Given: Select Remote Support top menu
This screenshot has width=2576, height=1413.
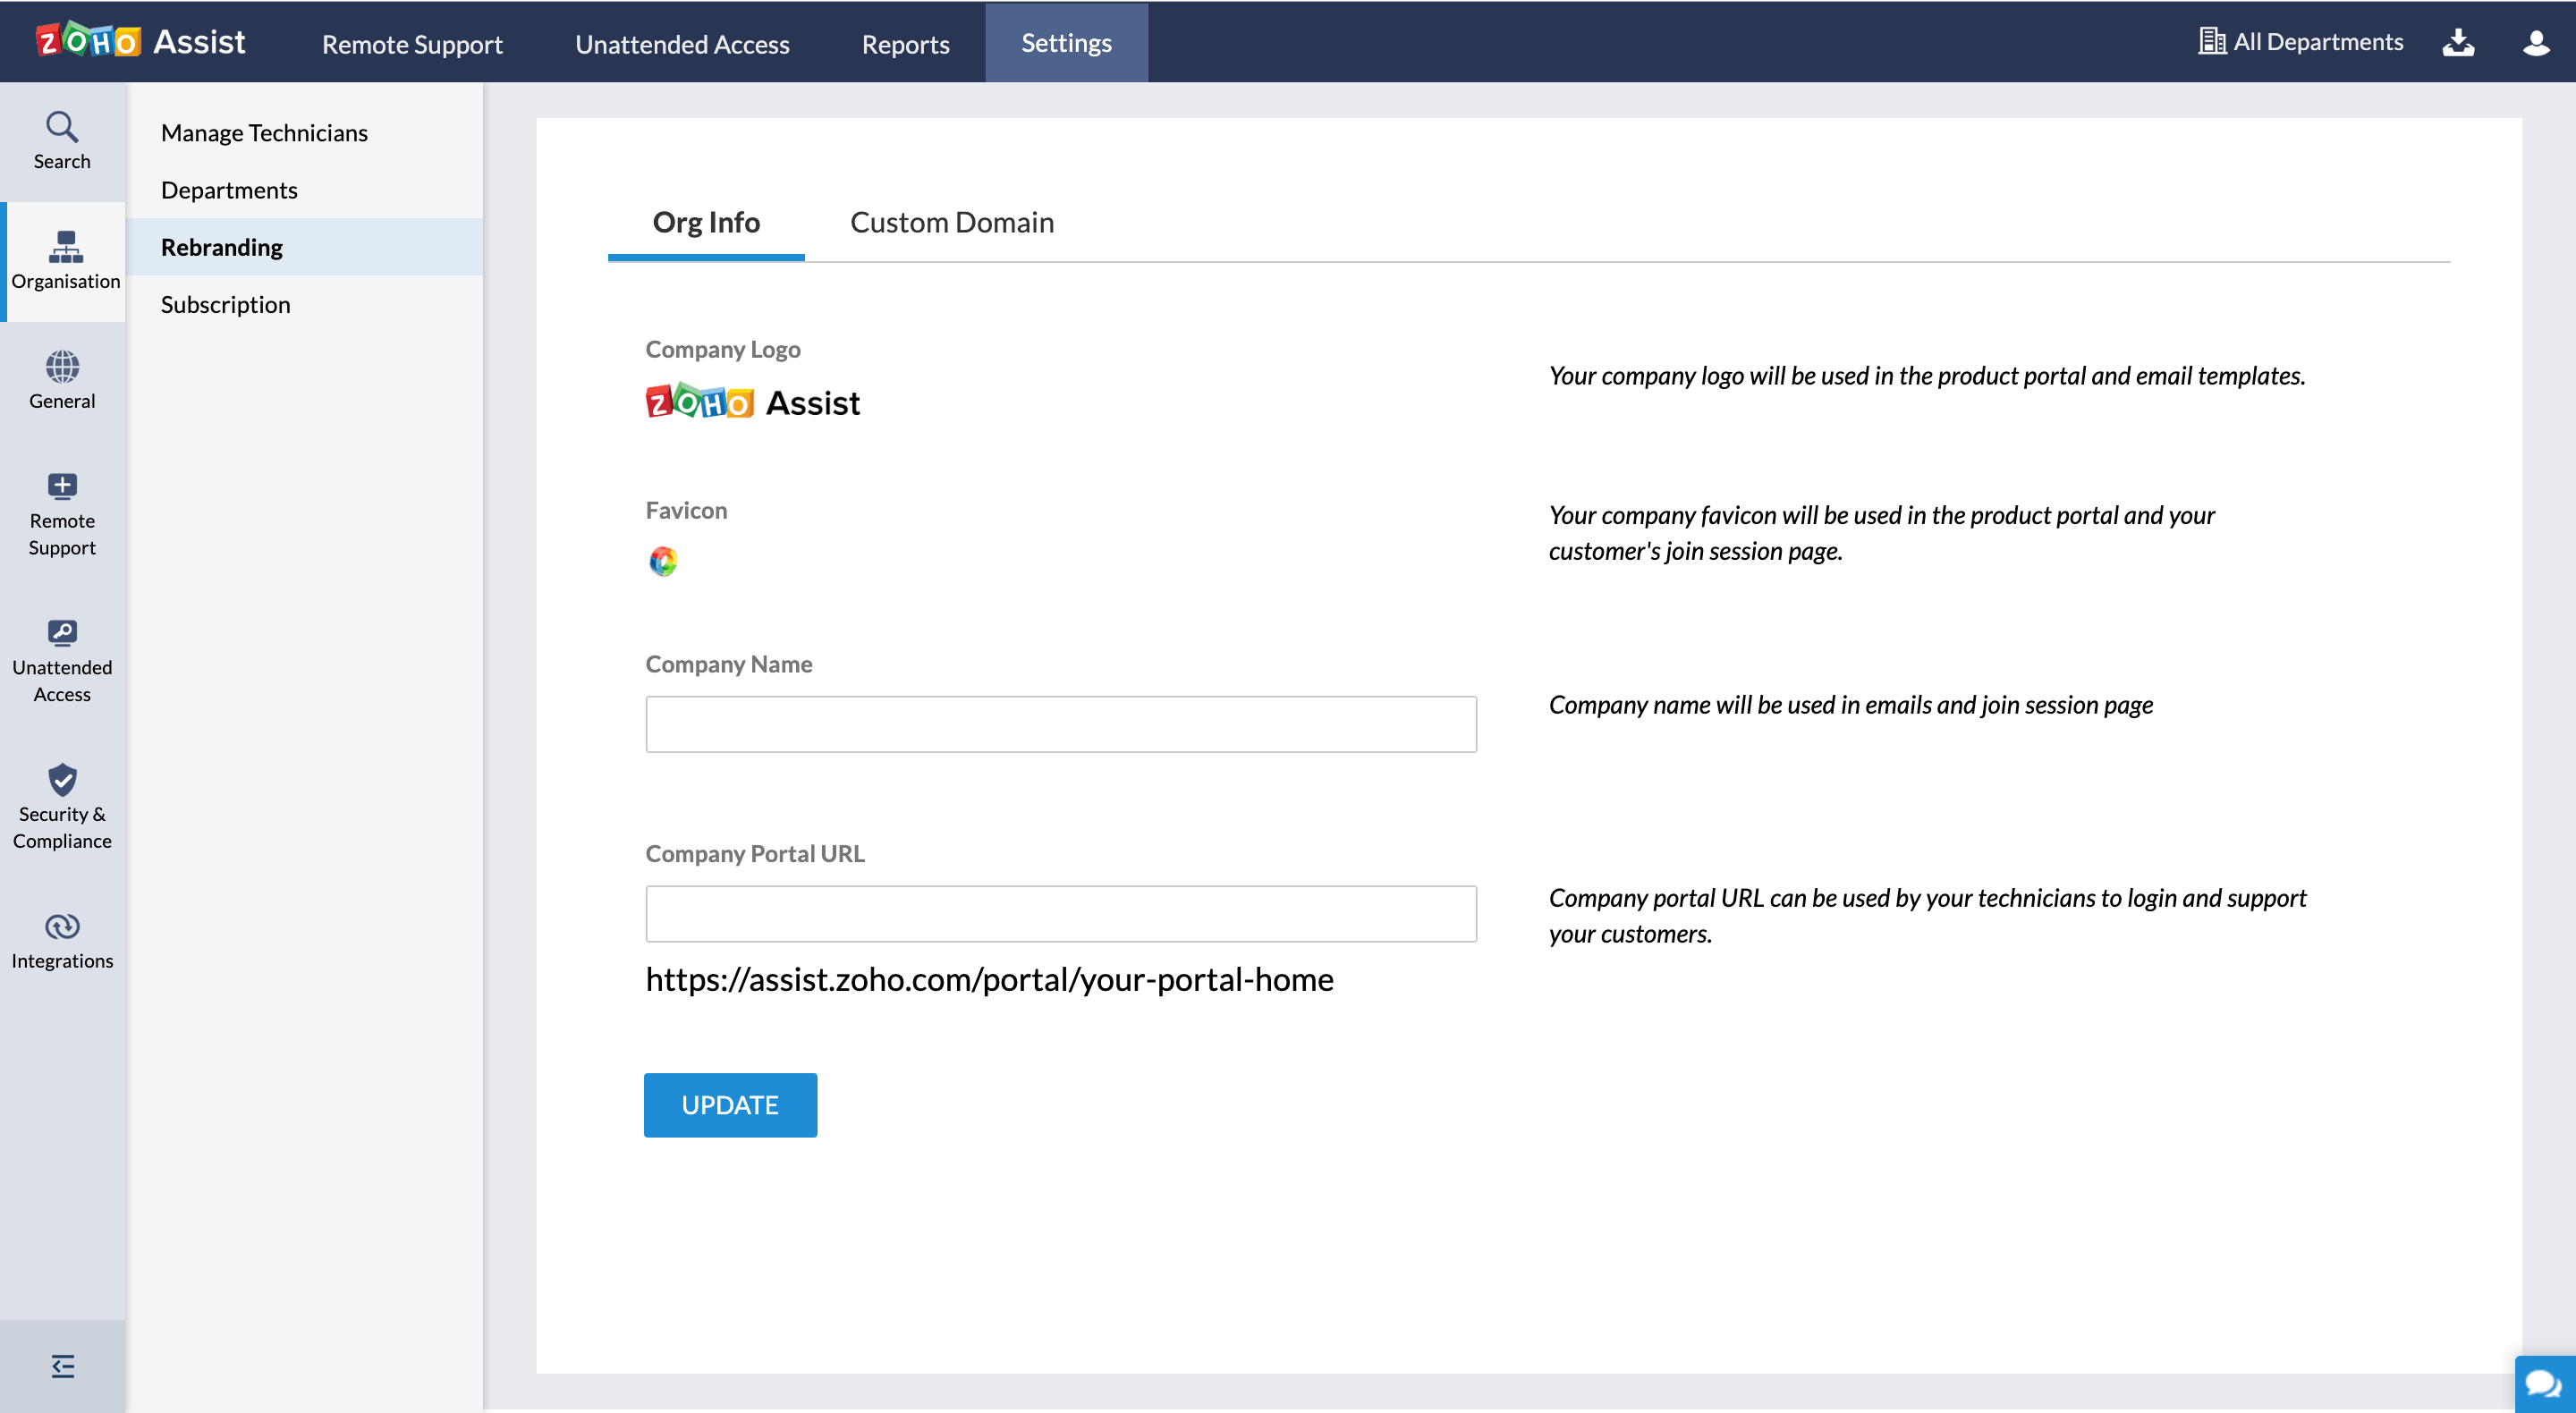Looking at the screenshot, I should point(412,44).
